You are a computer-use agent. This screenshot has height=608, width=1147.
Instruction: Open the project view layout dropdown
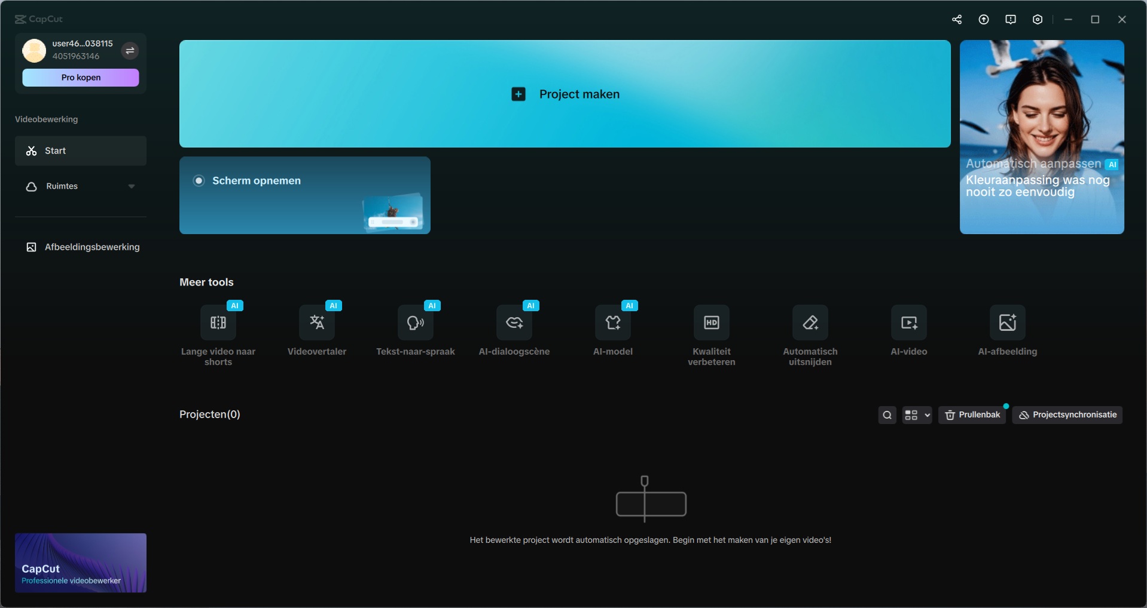point(917,415)
